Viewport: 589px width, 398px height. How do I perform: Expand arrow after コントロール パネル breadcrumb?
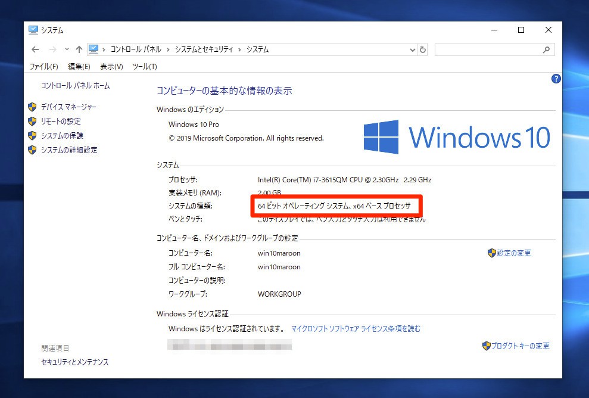(x=168, y=49)
